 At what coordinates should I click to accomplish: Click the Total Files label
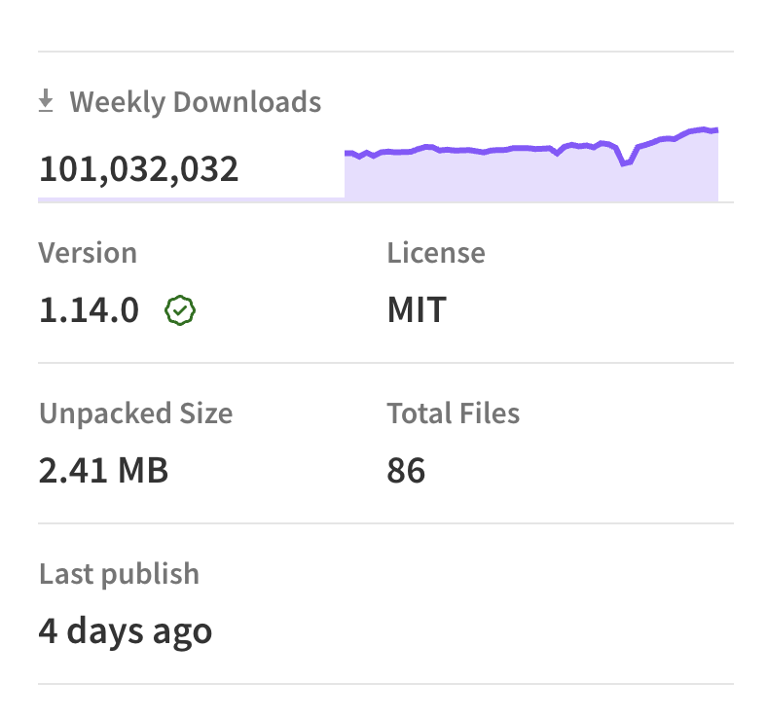(454, 413)
